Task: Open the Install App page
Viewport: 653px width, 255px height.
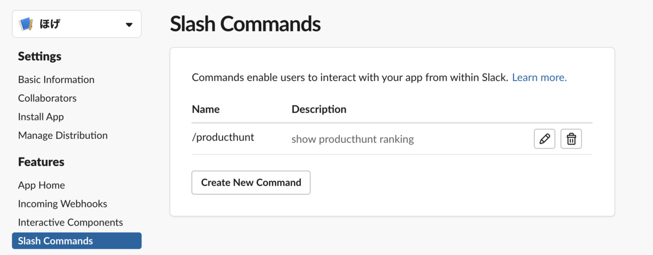Action: (x=41, y=117)
